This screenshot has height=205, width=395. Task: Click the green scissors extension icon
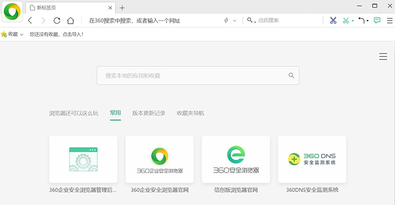[346, 21]
